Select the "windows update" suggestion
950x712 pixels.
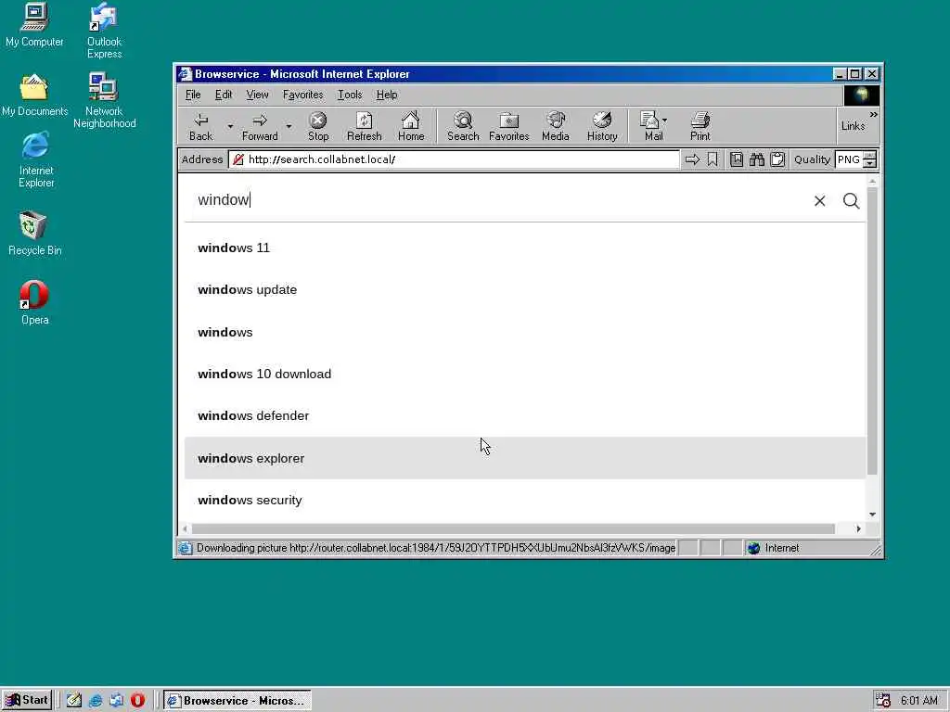525,289
